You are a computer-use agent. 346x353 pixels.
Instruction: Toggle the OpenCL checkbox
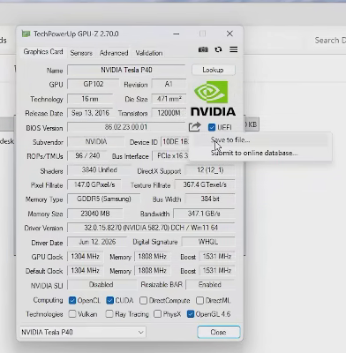72,300
